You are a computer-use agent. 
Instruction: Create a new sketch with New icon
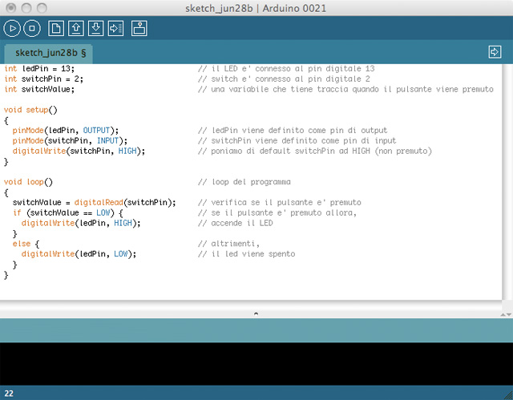[x=56, y=29]
